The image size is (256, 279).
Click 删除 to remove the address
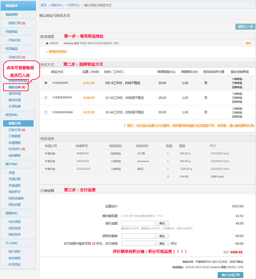248,43
